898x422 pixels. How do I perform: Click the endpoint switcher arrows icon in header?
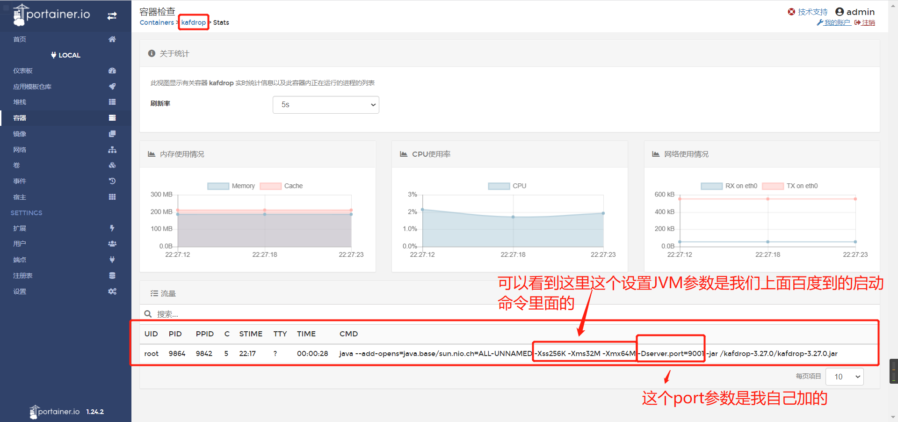point(112,15)
